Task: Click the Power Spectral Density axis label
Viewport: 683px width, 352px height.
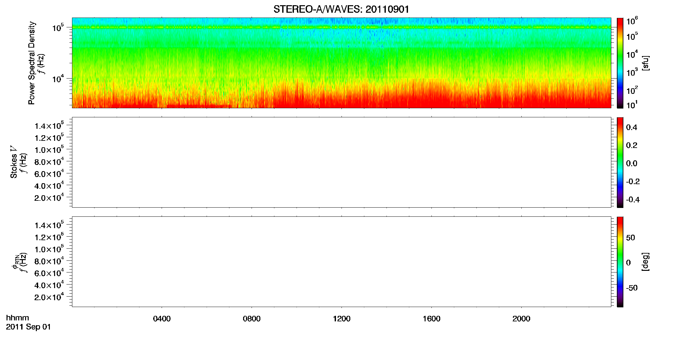Action: pyautogui.click(x=31, y=63)
